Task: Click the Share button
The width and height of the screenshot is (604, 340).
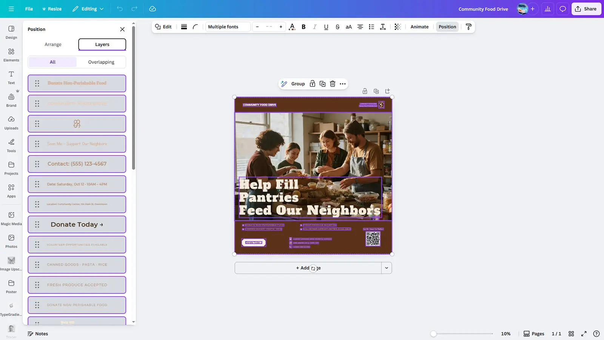Action: pos(586,9)
